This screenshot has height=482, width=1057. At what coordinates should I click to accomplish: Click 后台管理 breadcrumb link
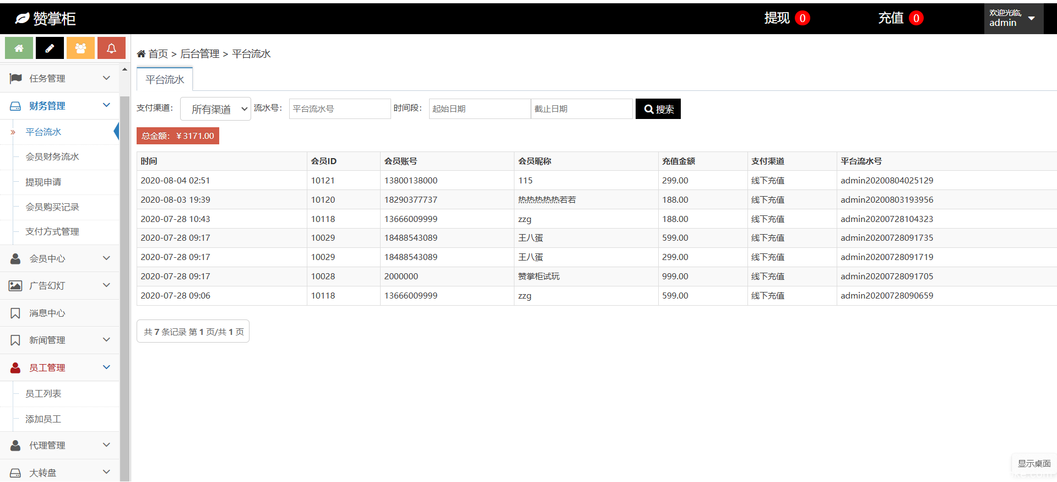tap(200, 54)
